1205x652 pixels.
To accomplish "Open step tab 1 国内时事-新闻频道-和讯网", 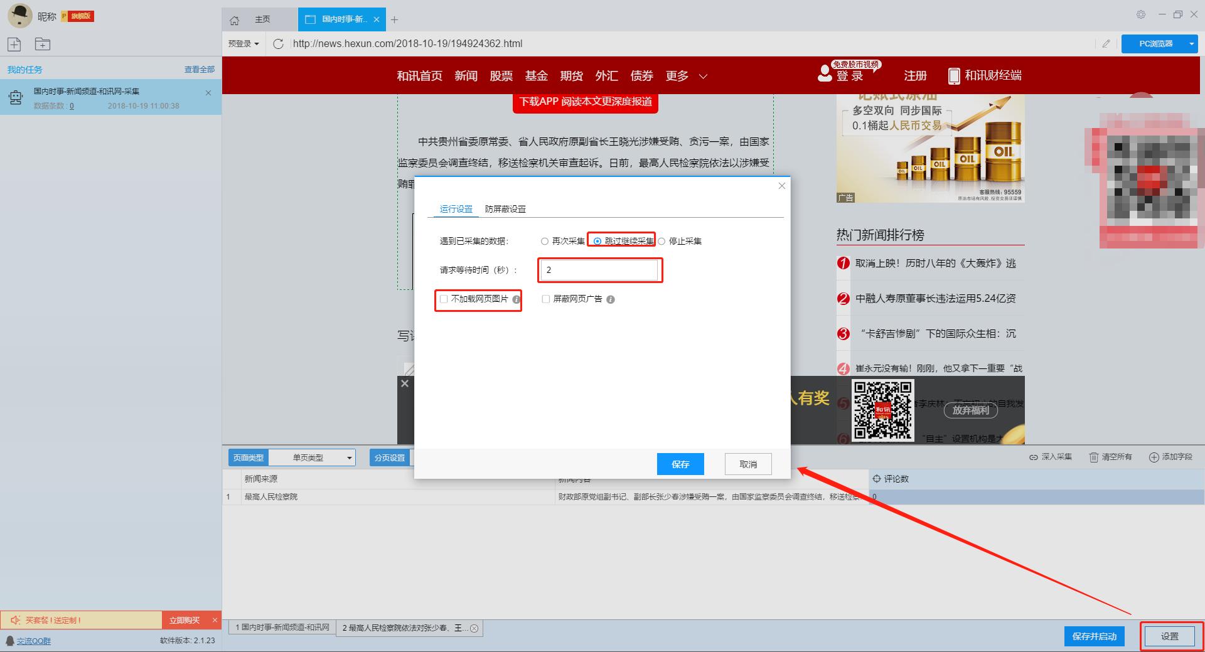I will [282, 628].
